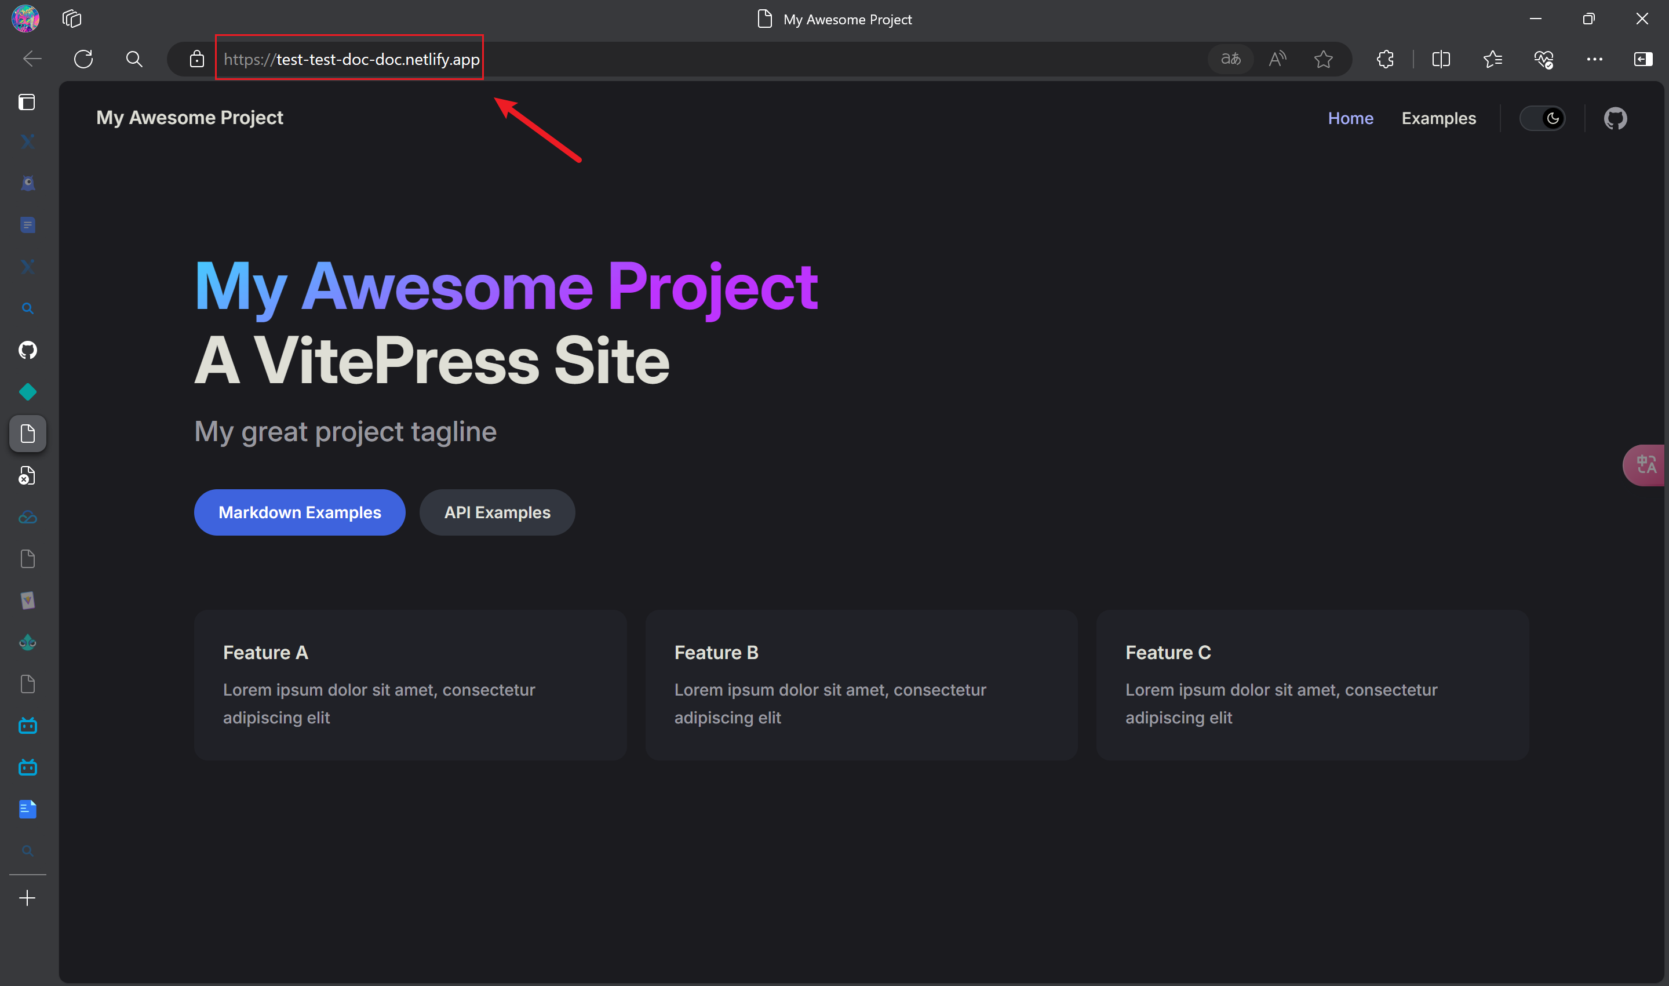View site information via lock icon

tap(196, 59)
